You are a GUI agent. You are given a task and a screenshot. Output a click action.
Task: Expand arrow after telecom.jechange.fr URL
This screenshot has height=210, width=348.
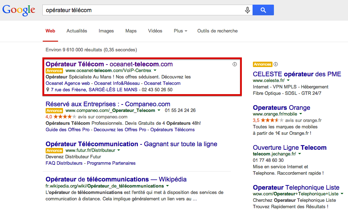300,154
